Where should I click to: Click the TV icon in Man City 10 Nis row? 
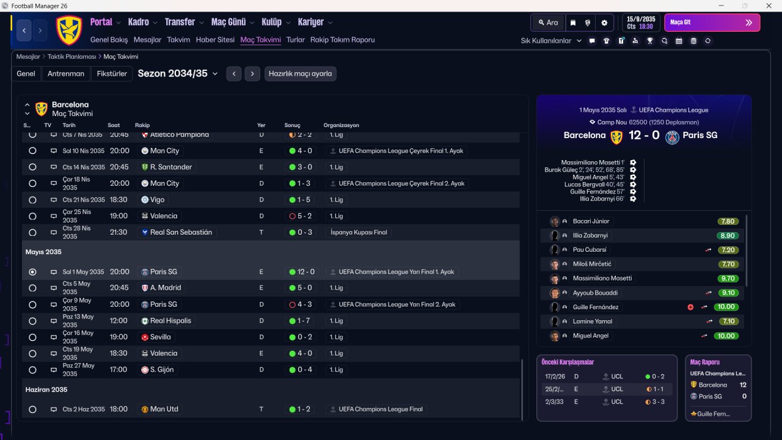[x=53, y=151]
